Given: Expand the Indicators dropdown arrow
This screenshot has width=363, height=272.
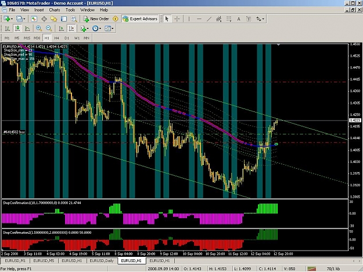Looking at the screenshot, I should point(88,28).
